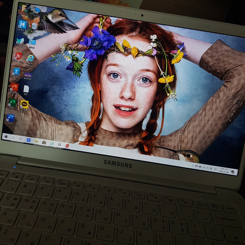Open the Settings gear on the taskbar
245x245 pixels.
coord(59,145)
